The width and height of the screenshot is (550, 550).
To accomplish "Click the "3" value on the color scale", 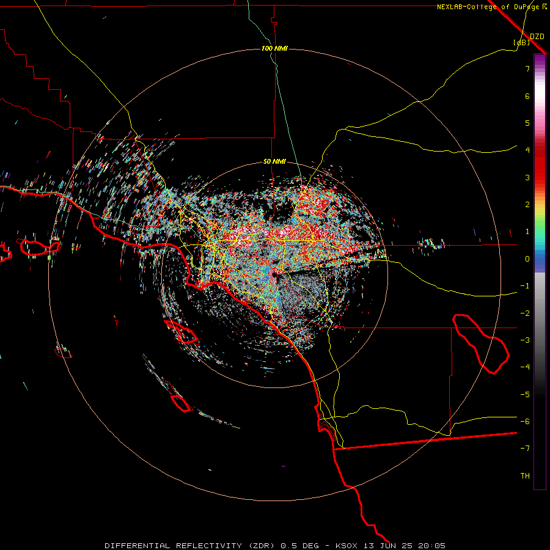I will coord(527,177).
